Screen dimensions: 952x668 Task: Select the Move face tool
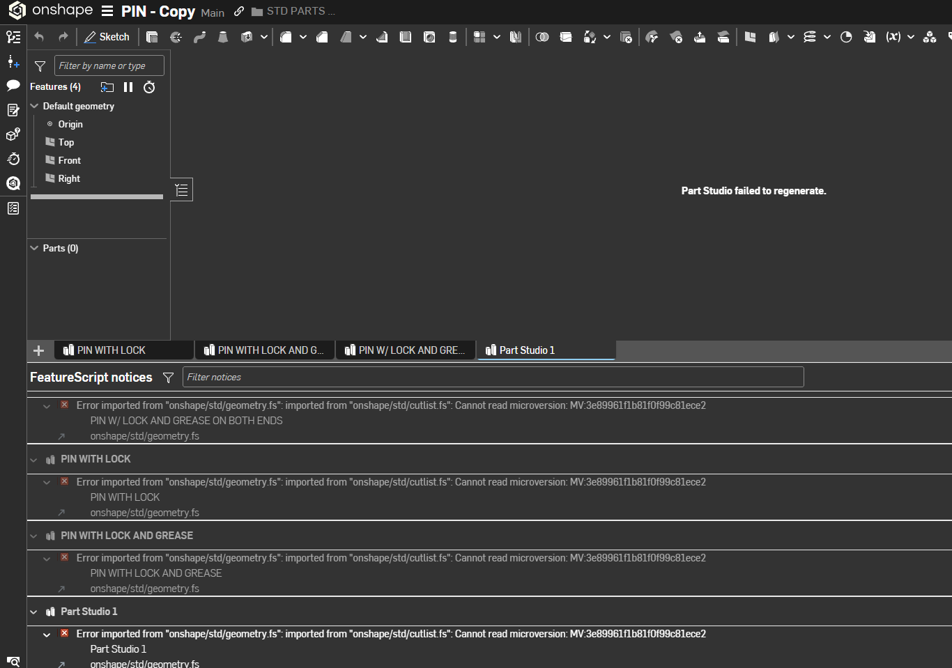(700, 37)
